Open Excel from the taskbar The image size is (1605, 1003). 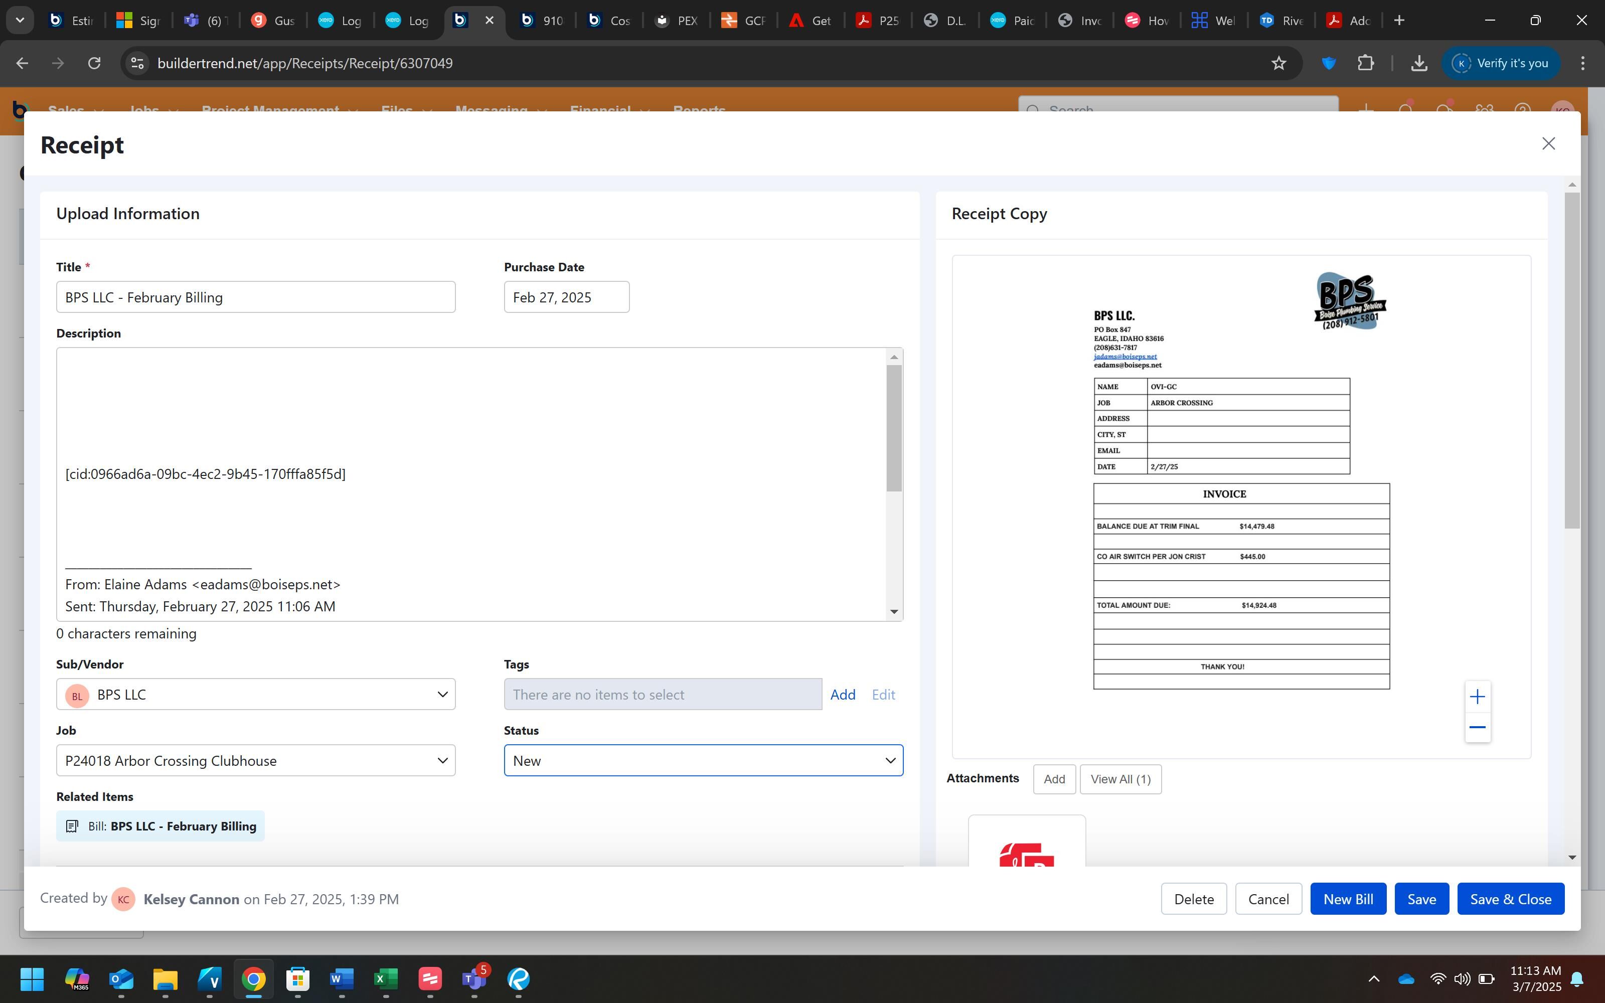(385, 978)
